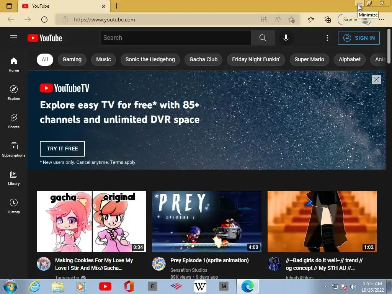Open the gacha vs original video thumbnail
392x294 pixels.
91,222
